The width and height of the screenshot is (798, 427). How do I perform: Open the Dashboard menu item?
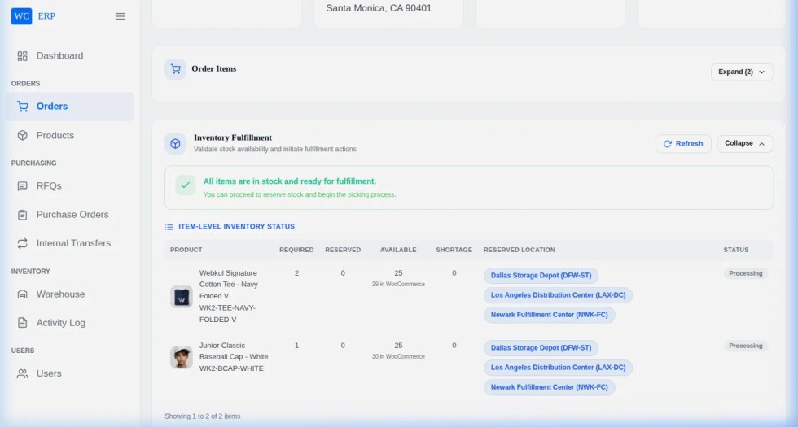tap(70, 56)
